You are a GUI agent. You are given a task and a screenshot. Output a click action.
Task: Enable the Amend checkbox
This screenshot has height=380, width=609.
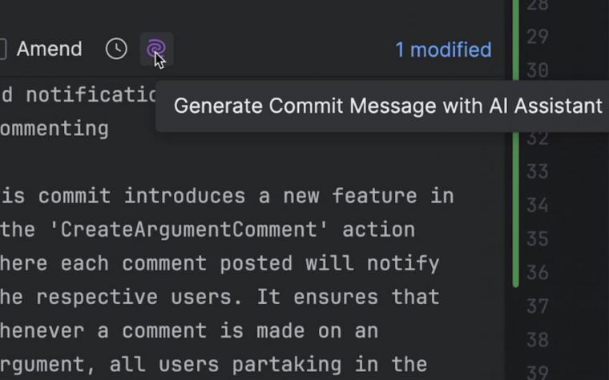click(2, 50)
